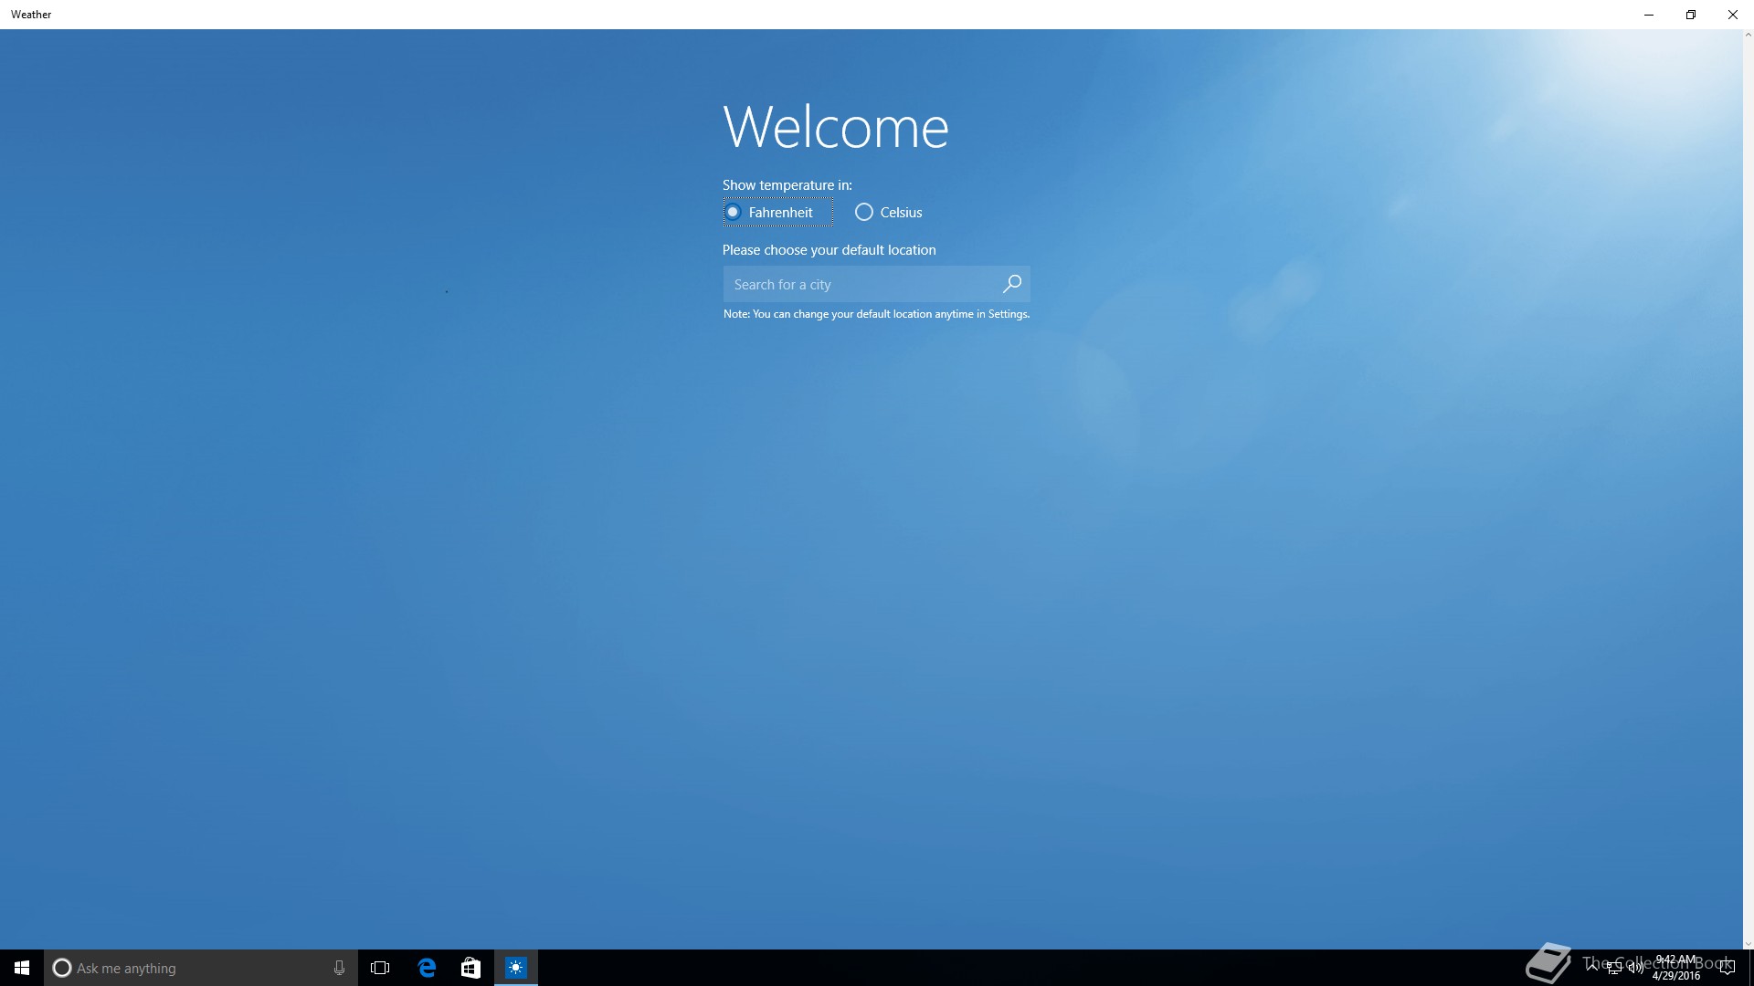Open the Action Center notifications icon
The image size is (1754, 986).
[x=1727, y=968]
